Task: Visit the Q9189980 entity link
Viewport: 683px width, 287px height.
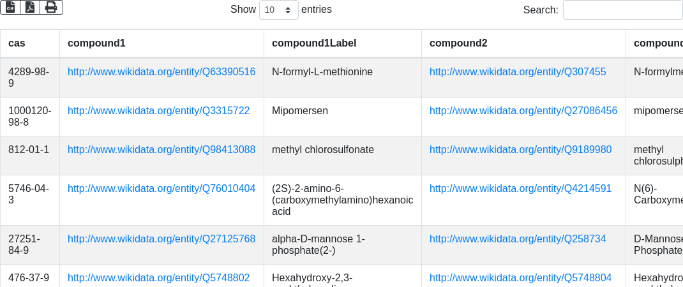Action: (520, 150)
